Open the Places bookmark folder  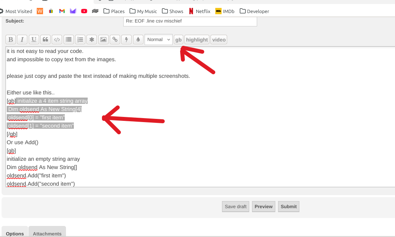point(114,11)
